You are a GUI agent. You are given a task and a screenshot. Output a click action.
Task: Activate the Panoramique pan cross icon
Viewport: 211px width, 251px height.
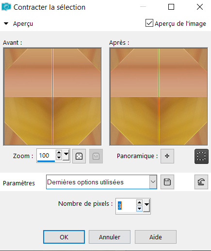[x=167, y=156]
